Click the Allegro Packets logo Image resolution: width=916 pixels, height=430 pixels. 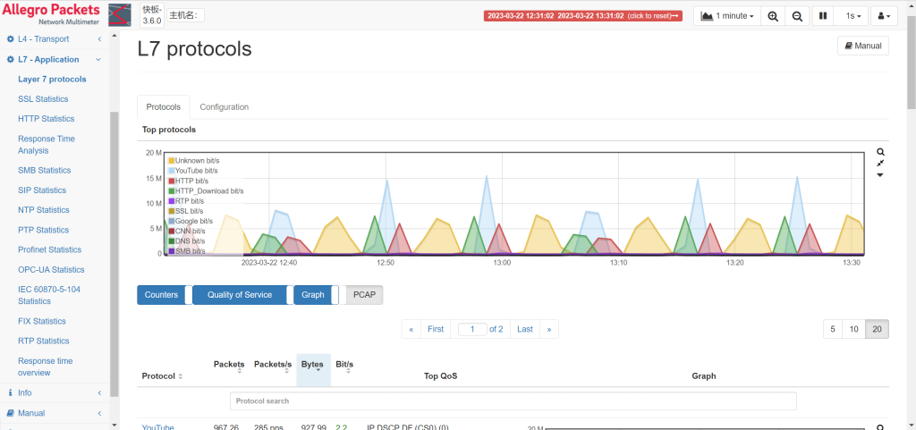(51, 14)
